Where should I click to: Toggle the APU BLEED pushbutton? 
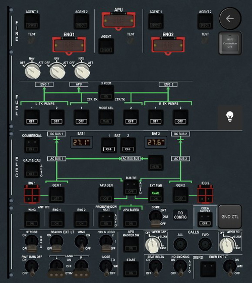[131, 219]
